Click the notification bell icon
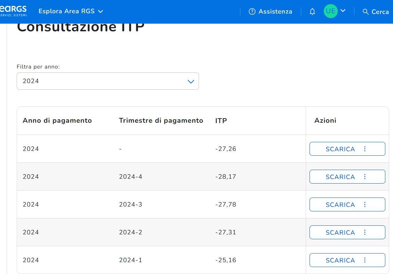 [312, 11]
